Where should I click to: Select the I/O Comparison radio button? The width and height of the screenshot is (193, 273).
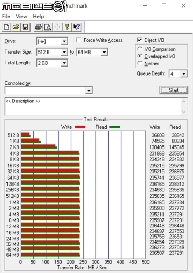coord(139,49)
